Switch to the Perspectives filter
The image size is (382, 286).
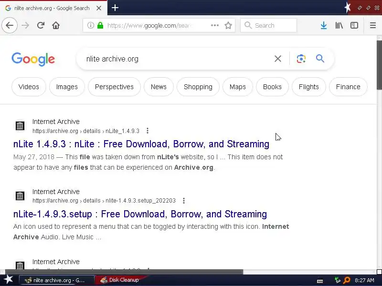point(114,87)
